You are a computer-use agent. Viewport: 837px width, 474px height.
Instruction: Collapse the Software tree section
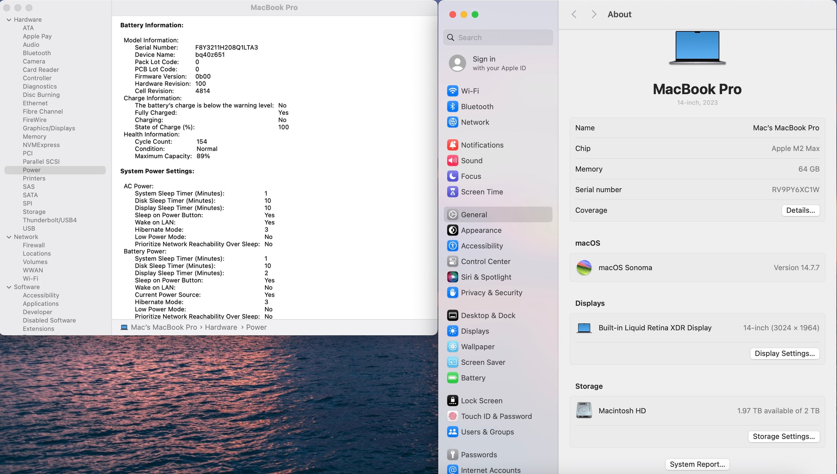[x=9, y=287]
